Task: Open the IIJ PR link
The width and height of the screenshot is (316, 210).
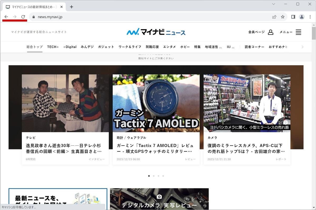Action: coord(231,47)
